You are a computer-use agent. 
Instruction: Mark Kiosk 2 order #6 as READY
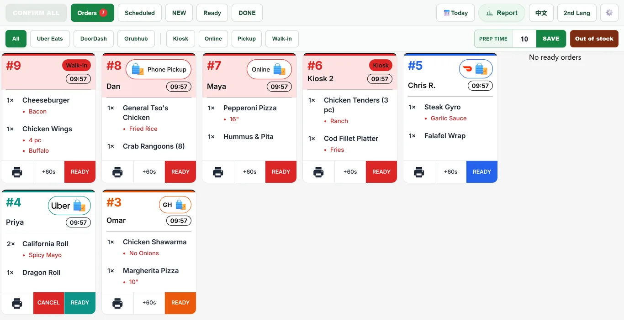[x=381, y=172]
